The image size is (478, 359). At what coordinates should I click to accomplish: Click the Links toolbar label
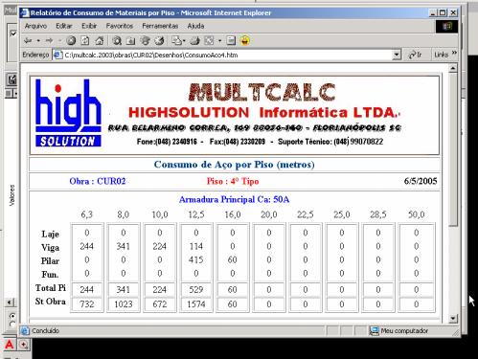tap(442, 55)
